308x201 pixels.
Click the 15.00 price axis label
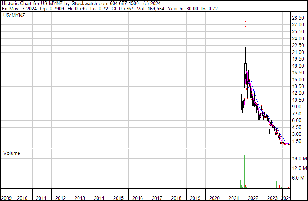298,80
